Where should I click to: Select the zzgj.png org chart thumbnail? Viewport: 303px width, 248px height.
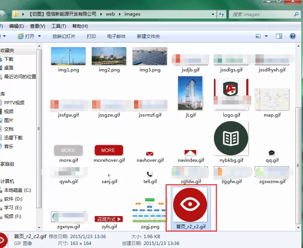tap(150, 210)
